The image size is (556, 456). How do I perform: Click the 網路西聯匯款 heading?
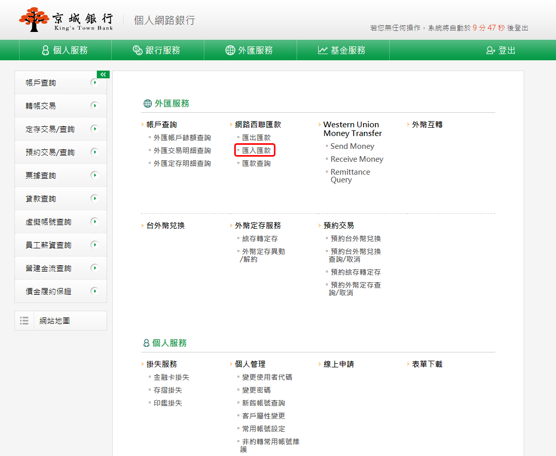point(258,125)
